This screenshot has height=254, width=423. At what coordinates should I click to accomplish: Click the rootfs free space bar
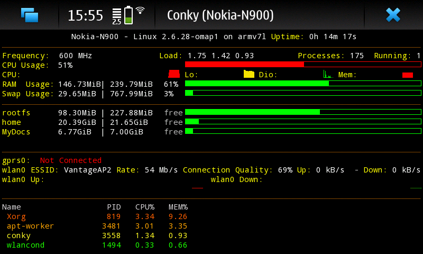[x=302, y=112]
